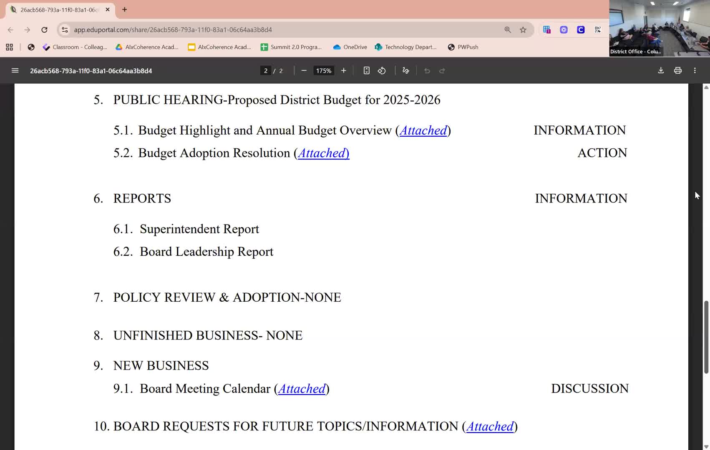Open a new browser tab

124,10
